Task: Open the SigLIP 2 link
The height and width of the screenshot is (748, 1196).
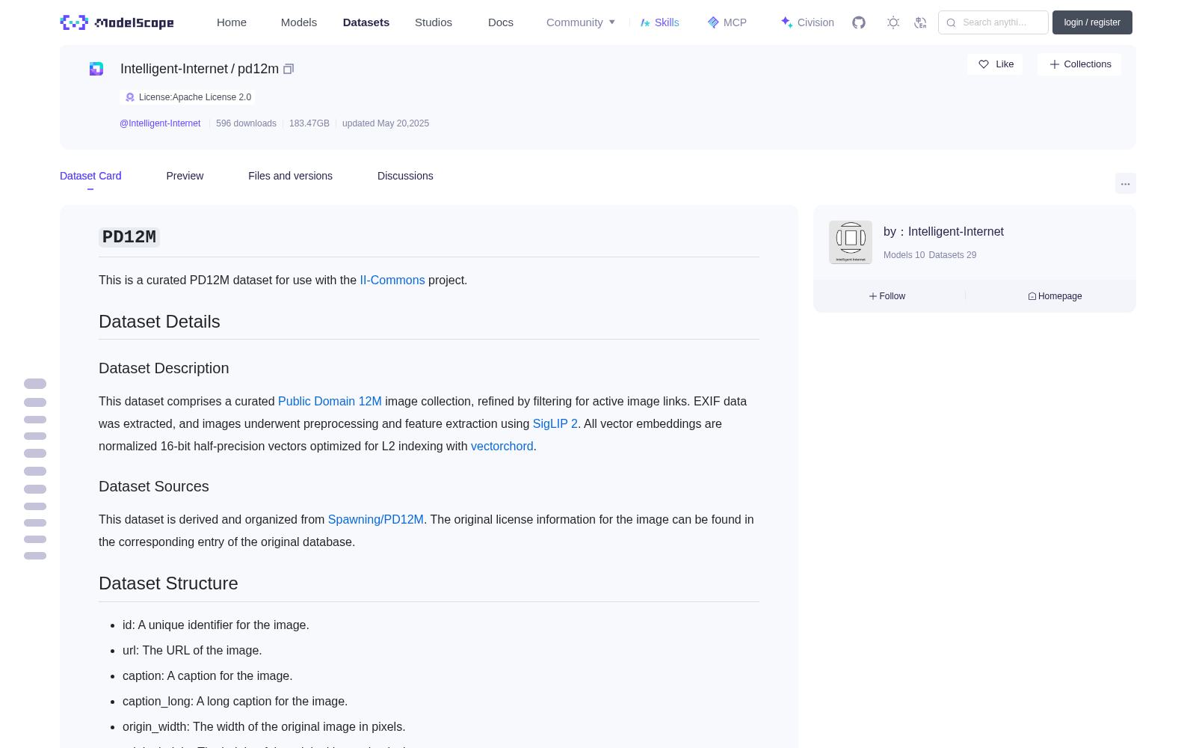Action: (555, 423)
